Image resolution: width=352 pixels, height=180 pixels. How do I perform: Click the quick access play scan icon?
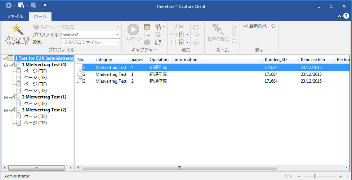click(x=9, y=5)
